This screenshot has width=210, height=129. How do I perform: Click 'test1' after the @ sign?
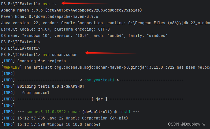click(125, 112)
